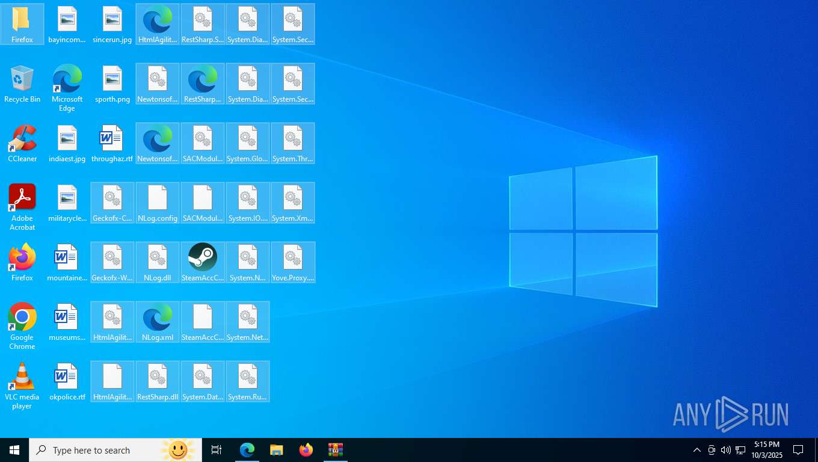Select the NLog.config file
Image resolution: width=818 pixels, height=462 pixels.
(158, 203)
